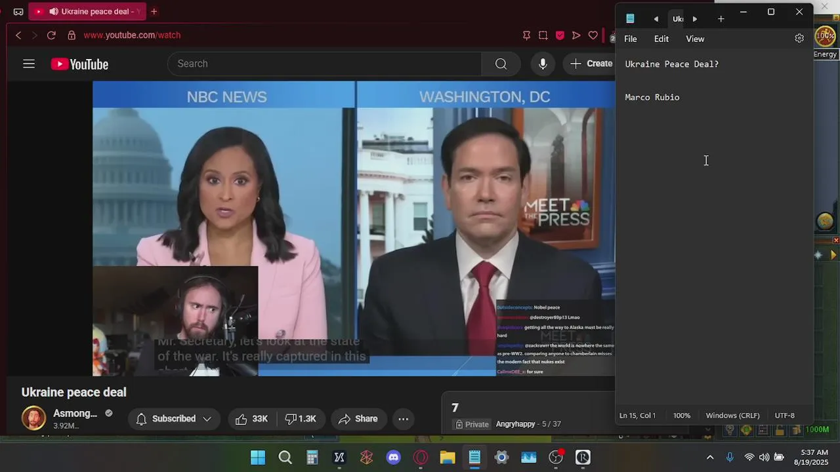This screenshot has width=840, height=472.
Task: Select the Ukraine peace deal browser tab
Action: tap(87, 11)
